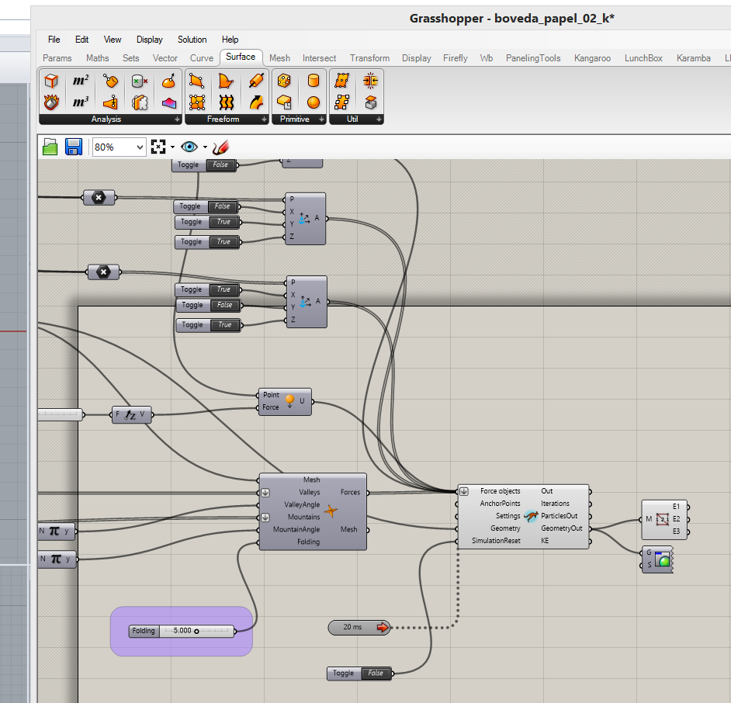
Task: Choose the Deconstruct Brep exploded icon
Action: click(x=140, y=102)
